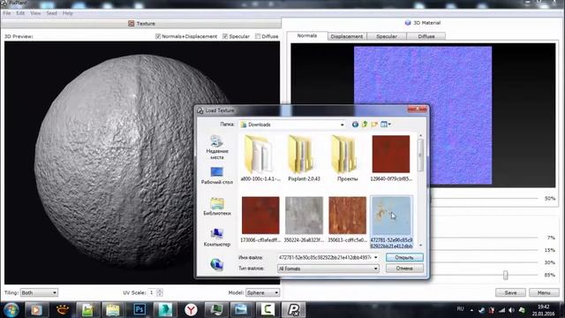Click the Back navigation icon in Load Texture
The height and width of the screenshot is (318, 565).
pyautogui.click(x=355, y=125)
